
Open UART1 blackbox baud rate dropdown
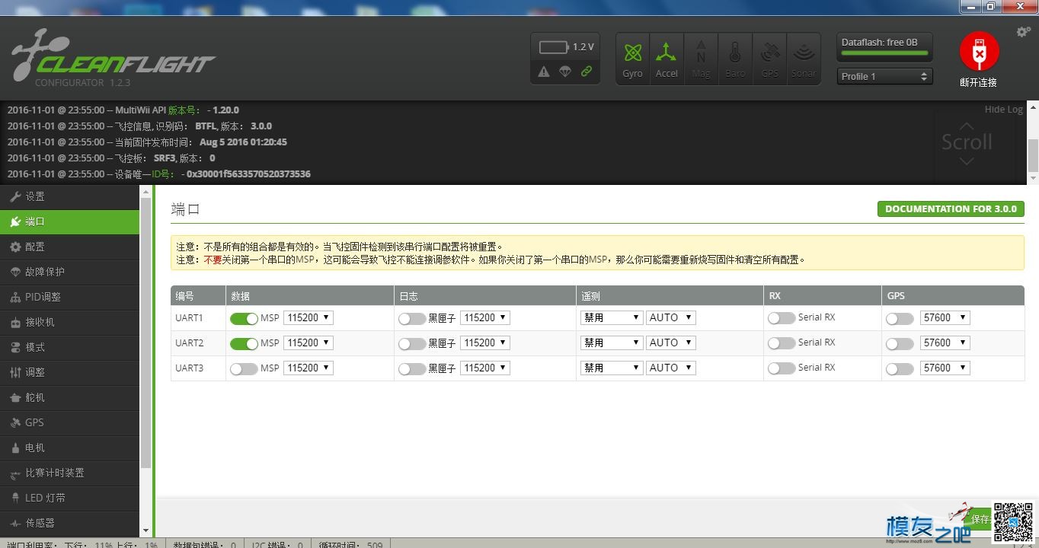[485, 318]
